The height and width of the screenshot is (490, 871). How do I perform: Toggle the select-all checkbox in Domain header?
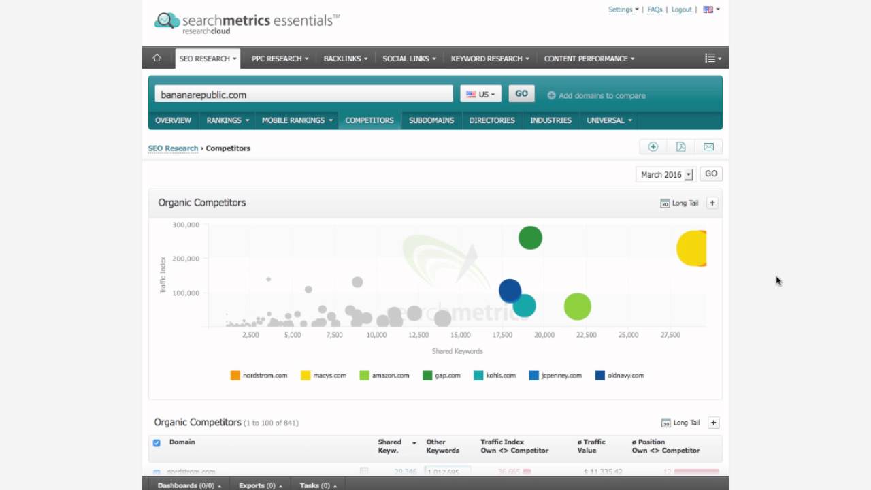coord(157,443)
